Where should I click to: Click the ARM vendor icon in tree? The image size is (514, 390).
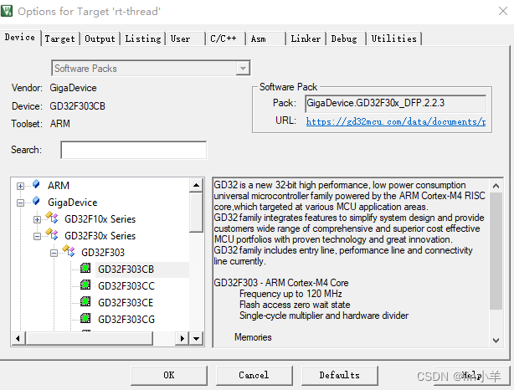[x=36, y=184]
